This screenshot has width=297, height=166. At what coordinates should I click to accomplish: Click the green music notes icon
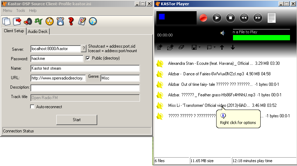(38, 21)
